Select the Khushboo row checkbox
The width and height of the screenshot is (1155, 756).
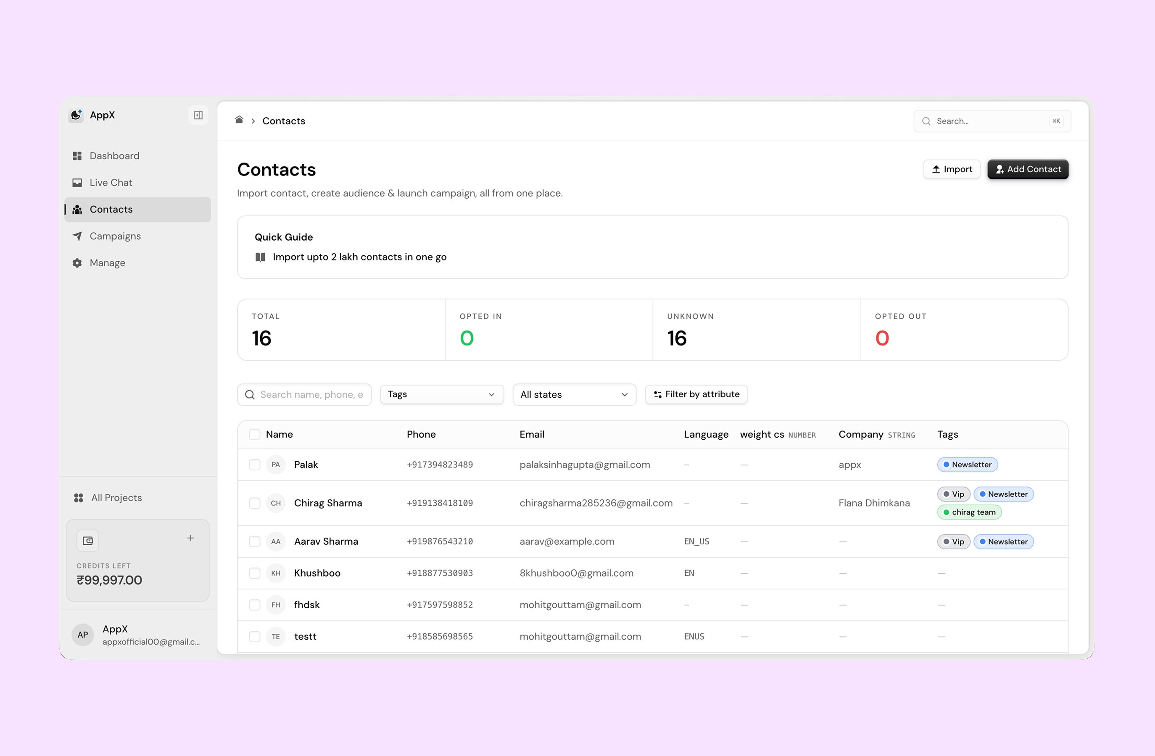tap(255, 573)
